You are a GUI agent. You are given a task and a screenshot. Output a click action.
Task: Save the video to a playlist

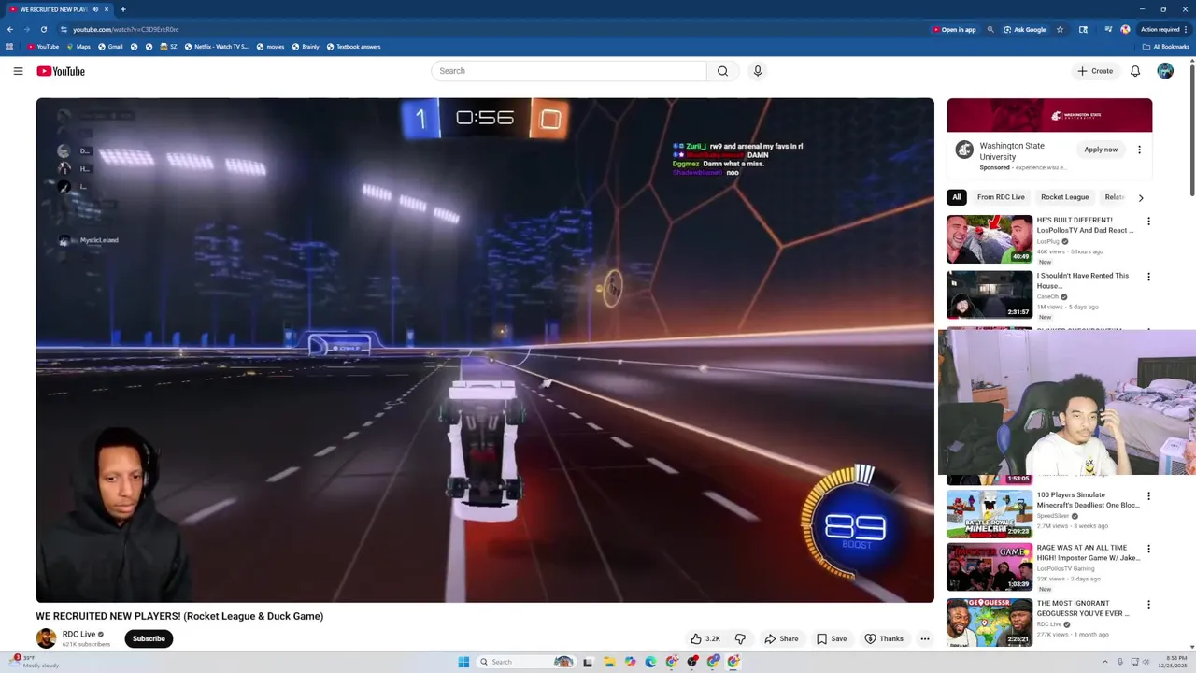(x=832, y=638)
